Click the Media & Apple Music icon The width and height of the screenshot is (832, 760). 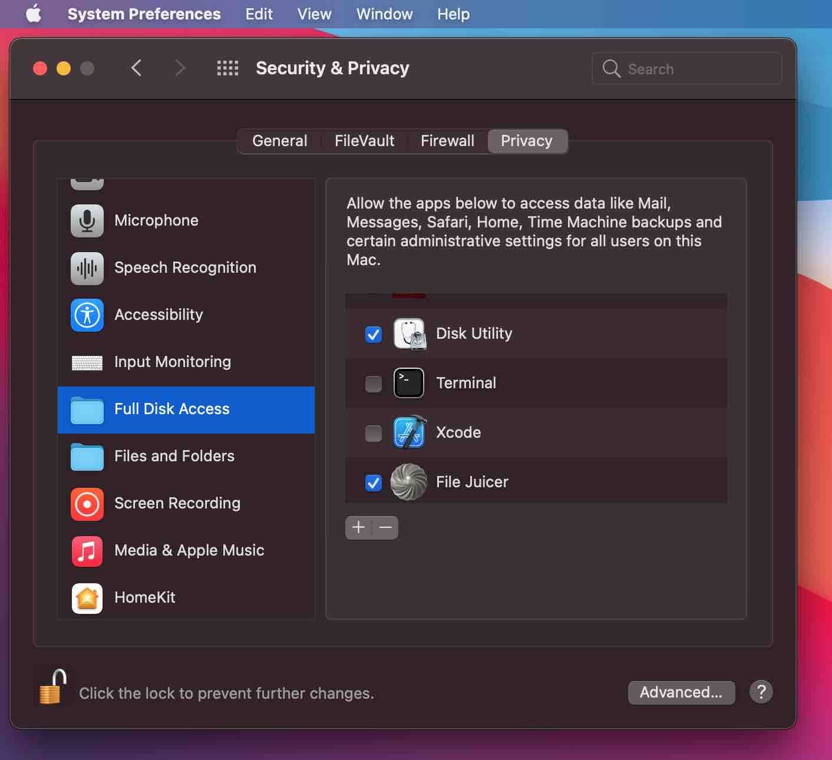(87, 551)
